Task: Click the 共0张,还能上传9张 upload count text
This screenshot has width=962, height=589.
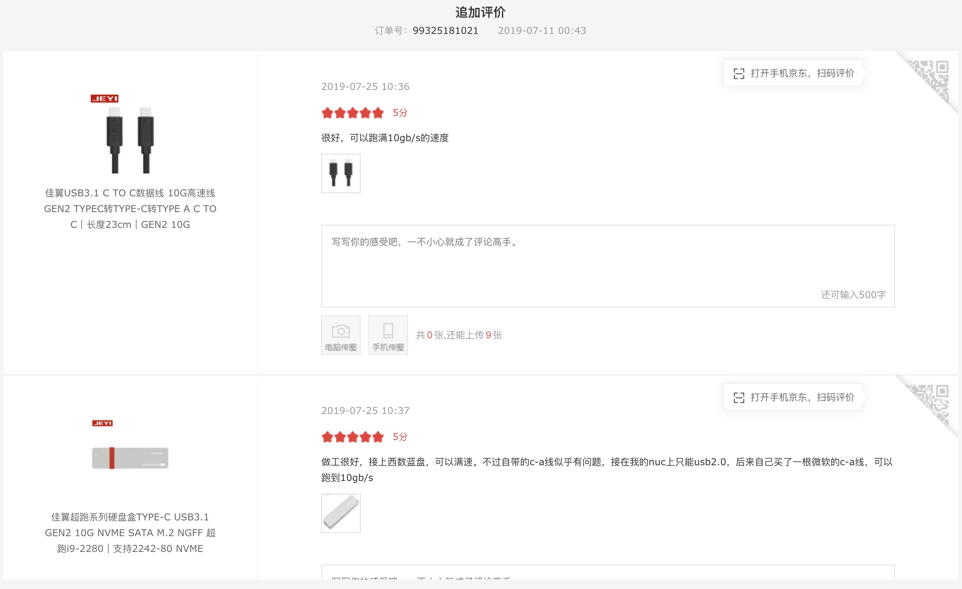Action: [x=459, y=335]
